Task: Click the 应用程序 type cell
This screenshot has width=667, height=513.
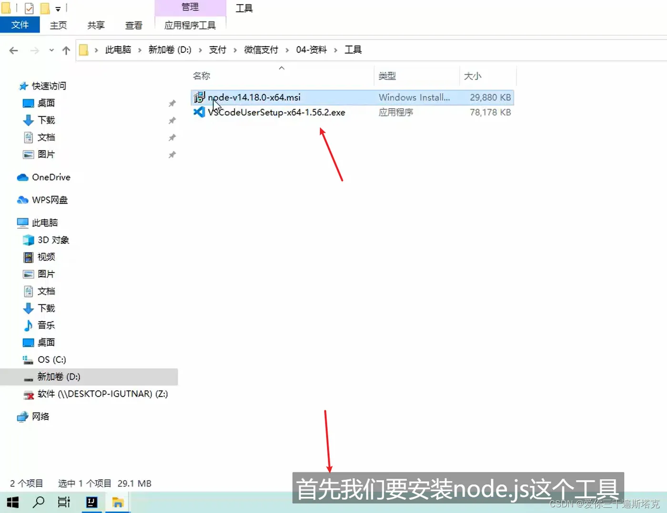Action: 396,113
